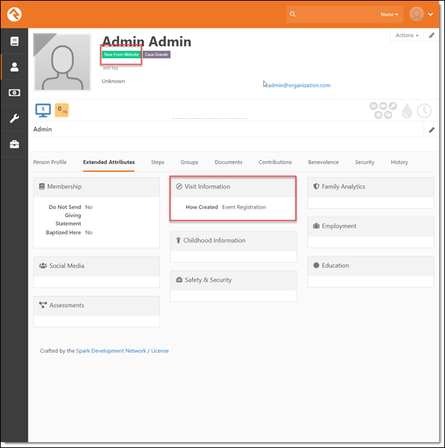Click the pencil edit icon beside Actions
The width and height of the screenshot is (445, 448).
coord(432,35)
